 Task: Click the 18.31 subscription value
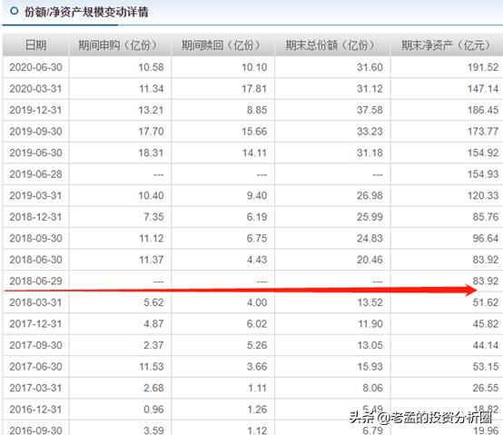151,153
